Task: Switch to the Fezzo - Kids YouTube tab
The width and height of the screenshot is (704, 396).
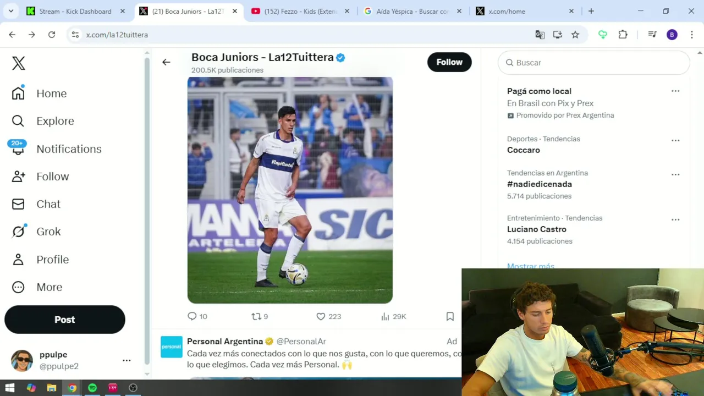Action: pyautogui.click(x=301, y=11)
